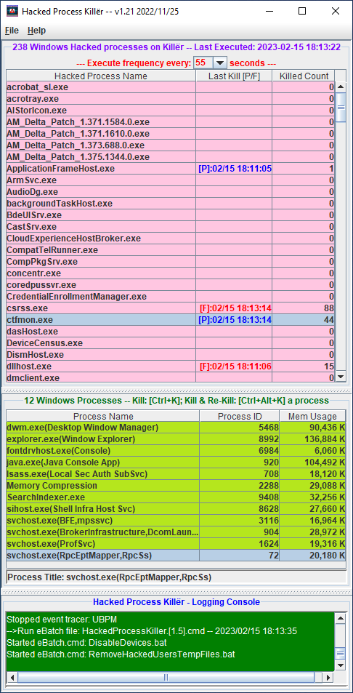Click the logging console horizontal scrollbar thumb

[x=166, y=677]
